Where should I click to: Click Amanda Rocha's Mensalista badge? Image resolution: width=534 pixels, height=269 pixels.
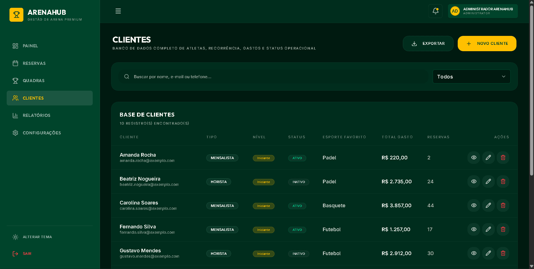point(222,158)
